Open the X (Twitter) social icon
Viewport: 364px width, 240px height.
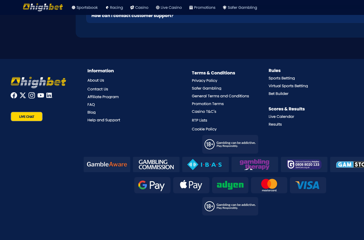[x=23, y=95]
